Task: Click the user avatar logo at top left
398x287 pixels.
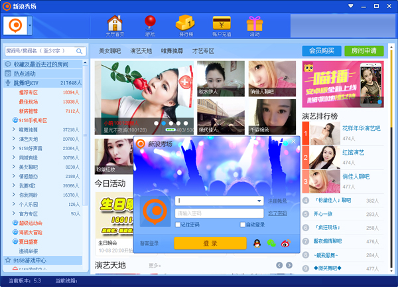Action: point(15,25)
